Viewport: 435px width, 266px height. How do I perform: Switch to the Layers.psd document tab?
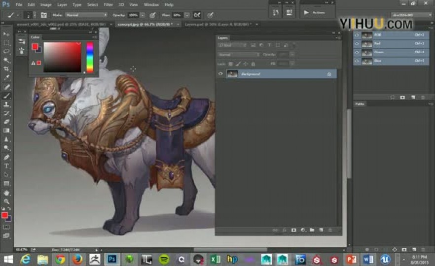click(218, 25)
